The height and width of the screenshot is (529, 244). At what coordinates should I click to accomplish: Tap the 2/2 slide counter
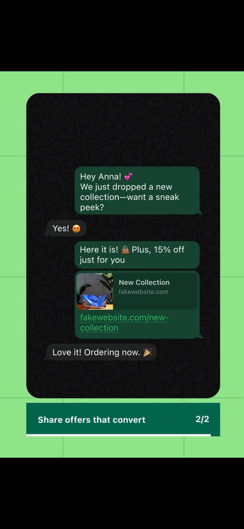[x=202, y=419]
